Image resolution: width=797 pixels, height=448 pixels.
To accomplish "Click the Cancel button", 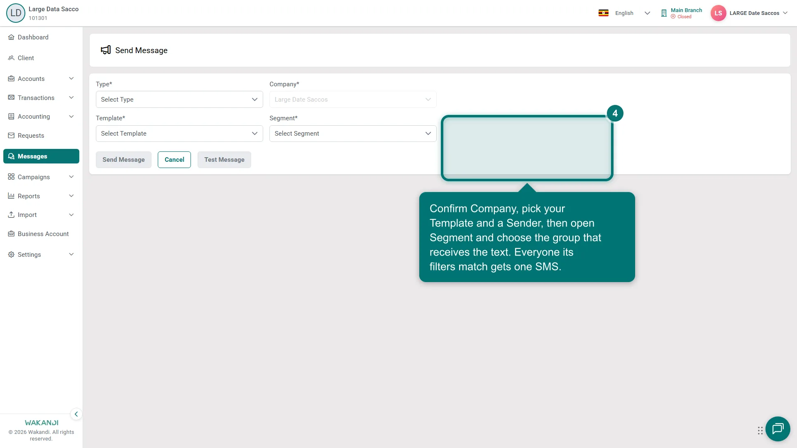I will click(174, 160).
